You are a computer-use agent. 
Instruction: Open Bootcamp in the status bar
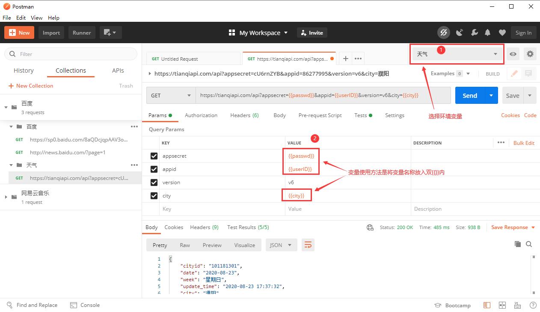tap(452, 305)
